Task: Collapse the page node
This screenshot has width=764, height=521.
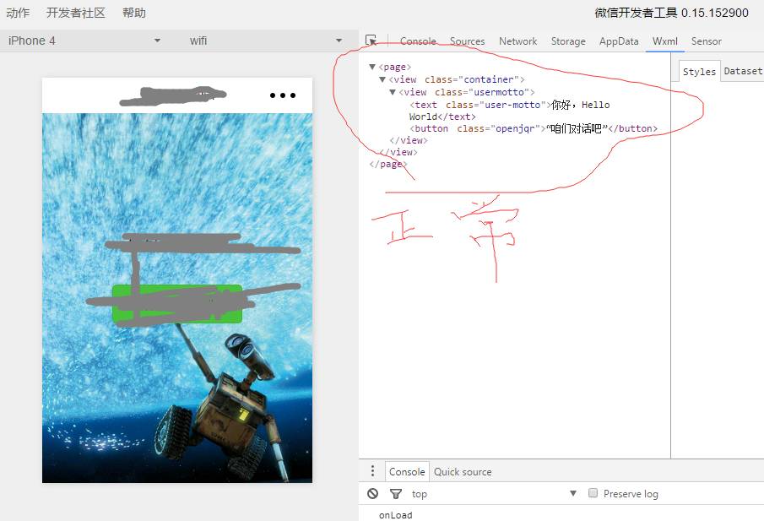Action: (372, 67)
